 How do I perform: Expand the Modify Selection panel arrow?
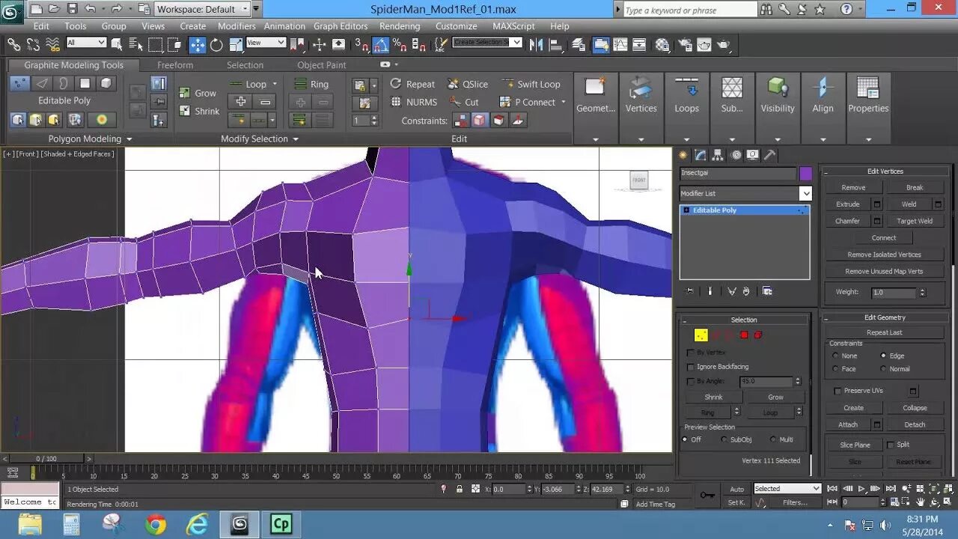click(x=295, y=139)
